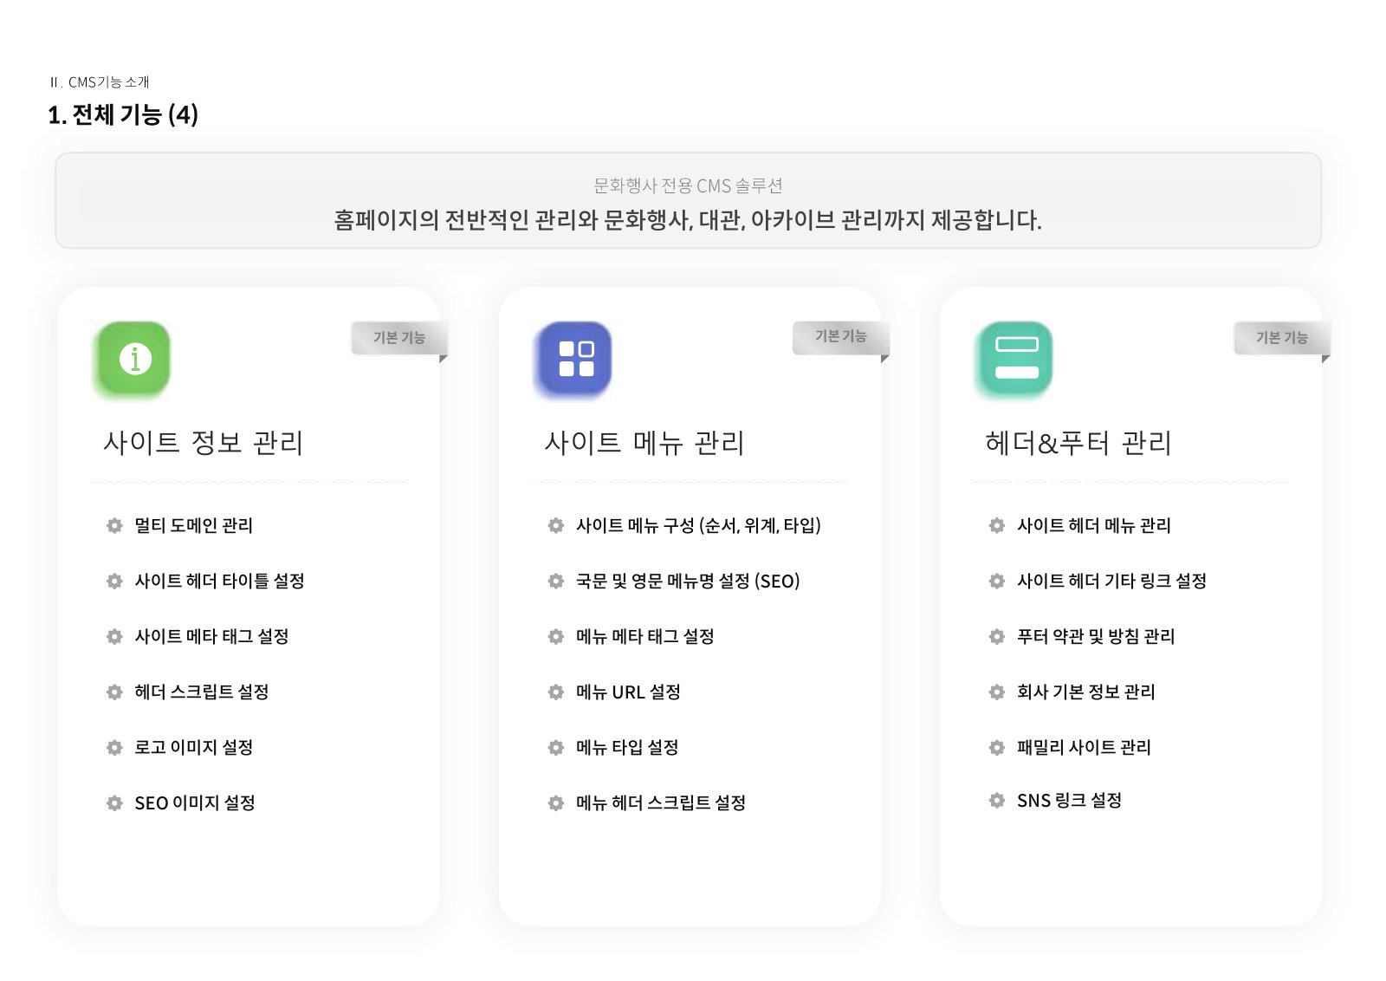
Task: Click the 푸터 약관 및 방침 관리 text
Action: 1096,636
